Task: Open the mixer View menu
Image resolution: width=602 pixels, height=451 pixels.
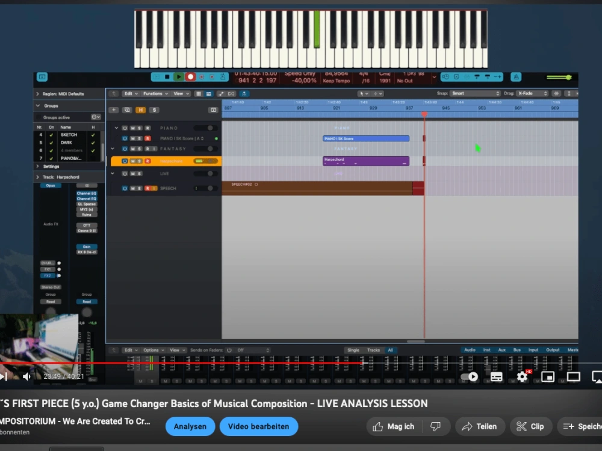Action: click(x=178, y=350)
